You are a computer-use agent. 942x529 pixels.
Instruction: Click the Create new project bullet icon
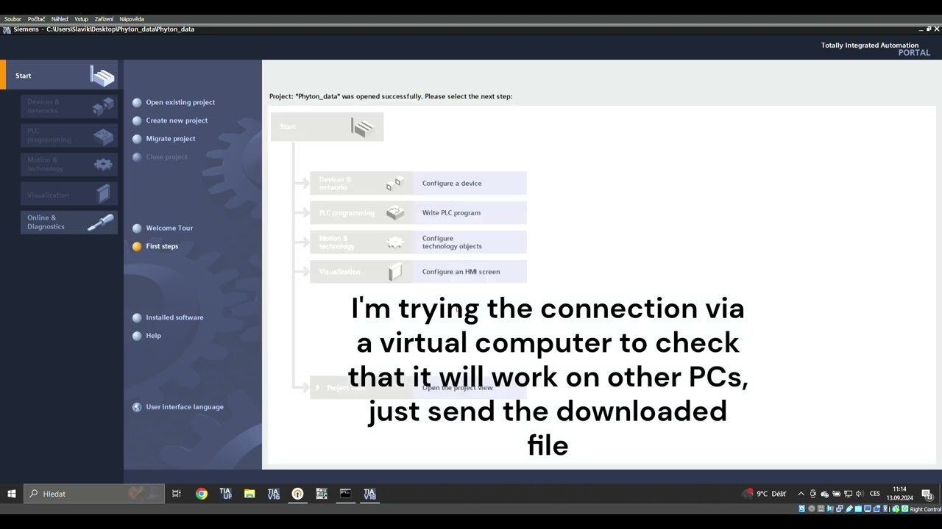coord(137,120)
